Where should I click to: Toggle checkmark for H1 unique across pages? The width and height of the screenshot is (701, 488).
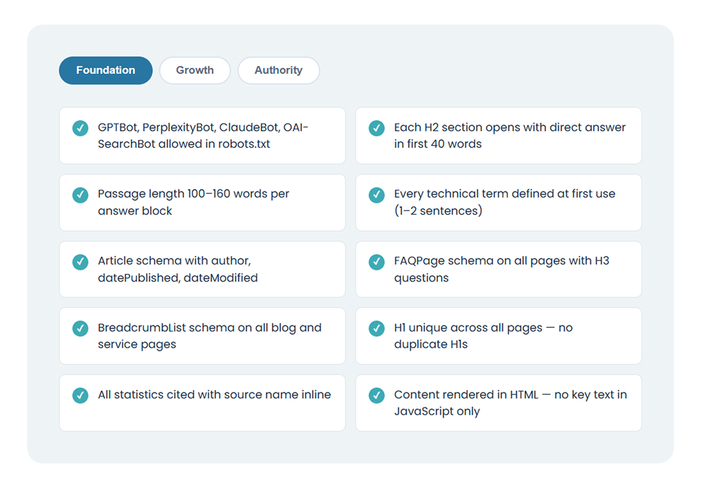pyautogui.click(x=377, y=329)
